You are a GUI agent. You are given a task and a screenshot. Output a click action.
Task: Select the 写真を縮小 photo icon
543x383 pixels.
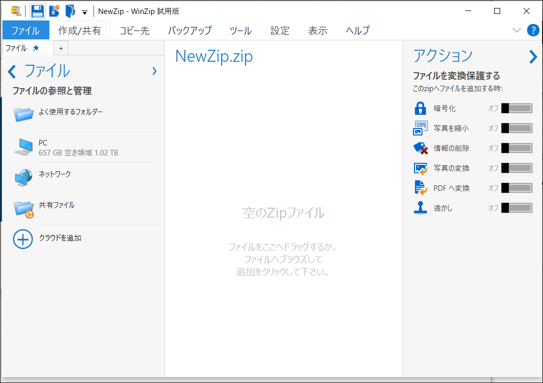click(421, 128)
